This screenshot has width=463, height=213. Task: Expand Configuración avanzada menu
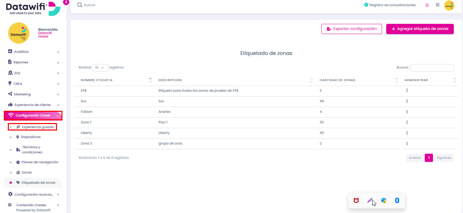click(33, 194)
